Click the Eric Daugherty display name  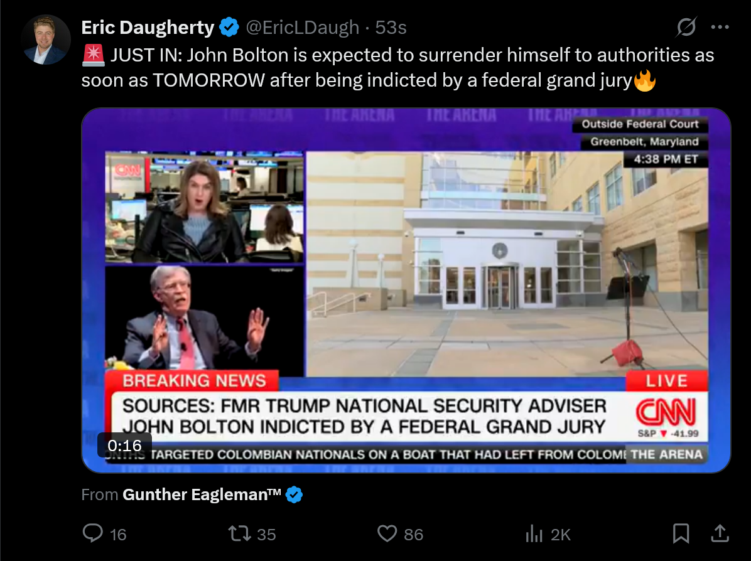coord(148,27)
